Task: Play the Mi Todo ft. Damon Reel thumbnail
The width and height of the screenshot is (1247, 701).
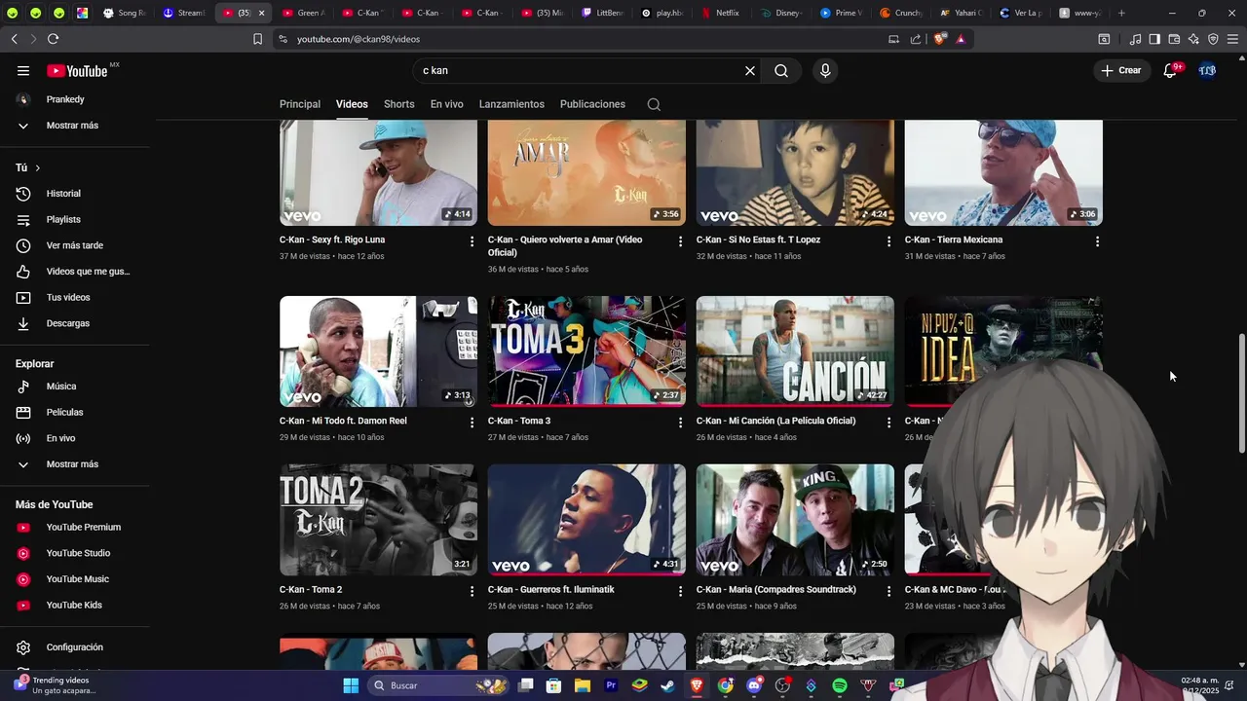Action: pyautogui.click(x=378, y=351)
